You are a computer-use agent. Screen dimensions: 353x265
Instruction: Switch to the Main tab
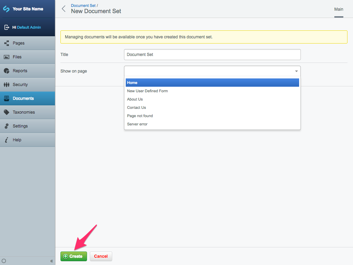click(x=338, y=10)
